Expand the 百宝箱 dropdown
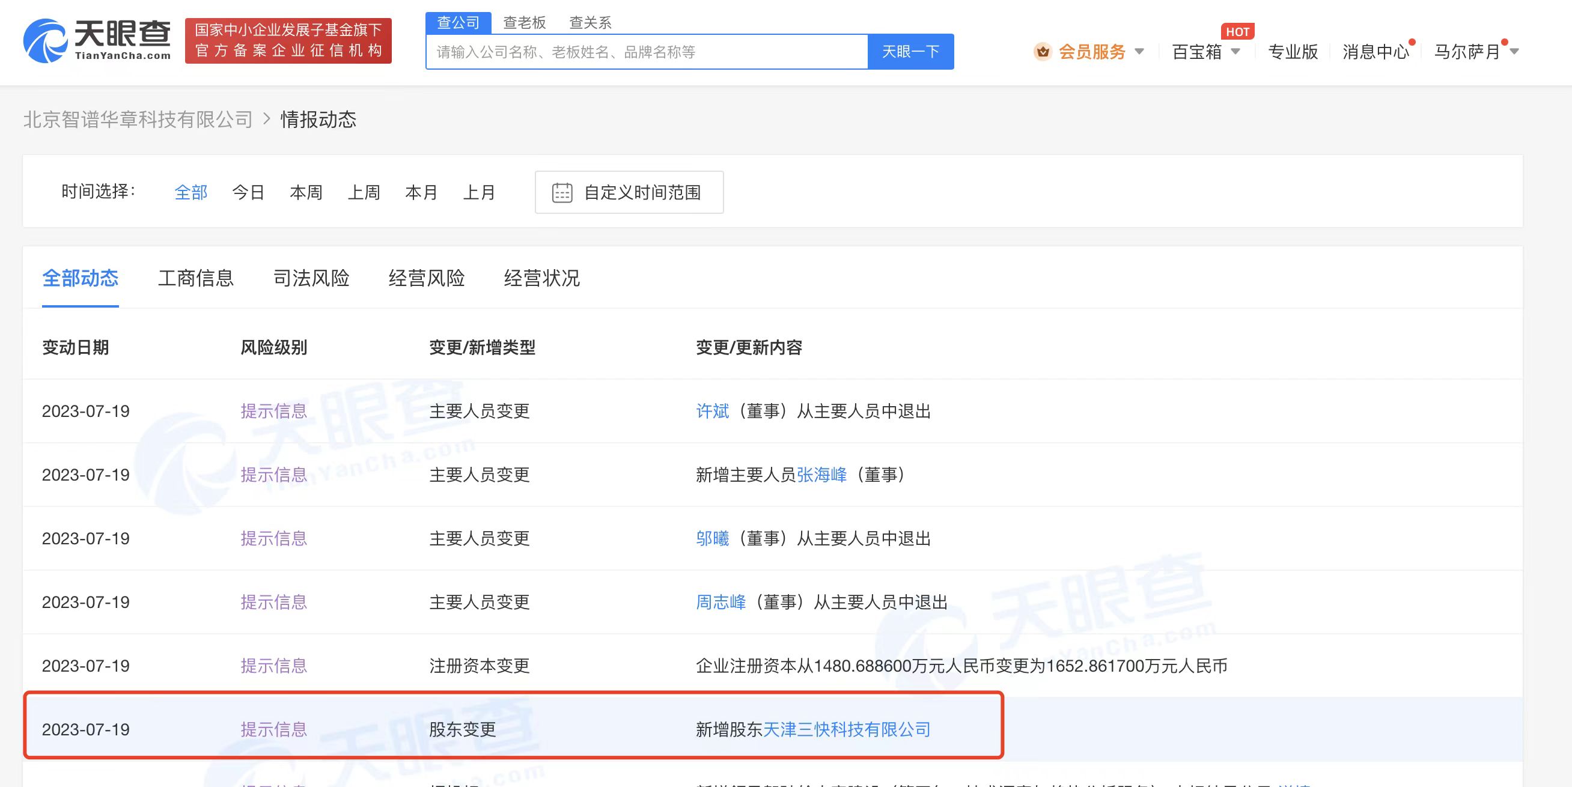The width and height of the screenshot is (1572, 787). [1235, 52]
